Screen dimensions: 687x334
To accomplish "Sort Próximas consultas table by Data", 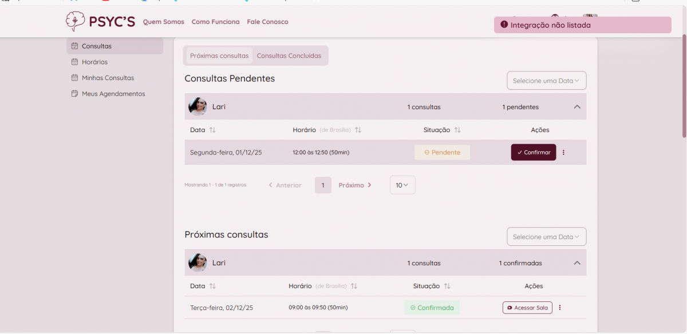I will [212, 286].
